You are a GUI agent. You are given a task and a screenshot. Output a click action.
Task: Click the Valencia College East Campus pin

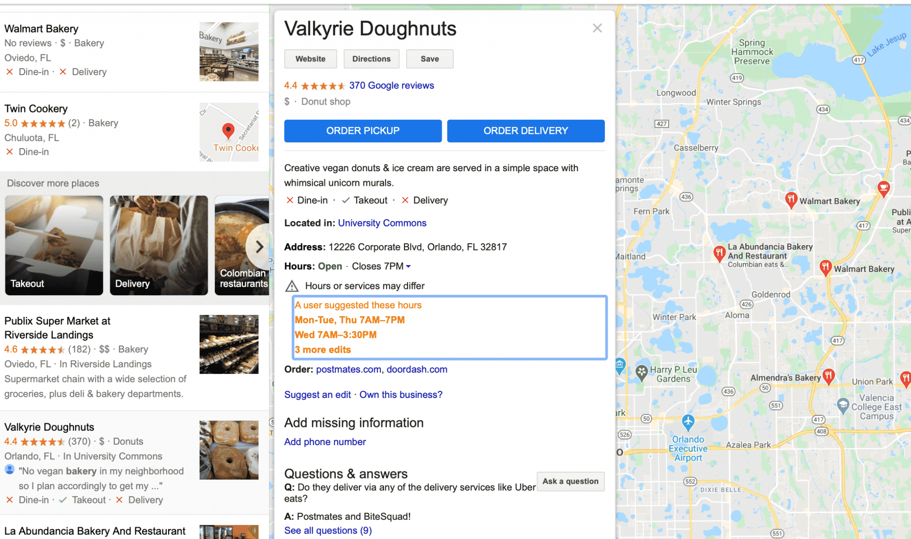pyautogui.click(x=842, y=406)
